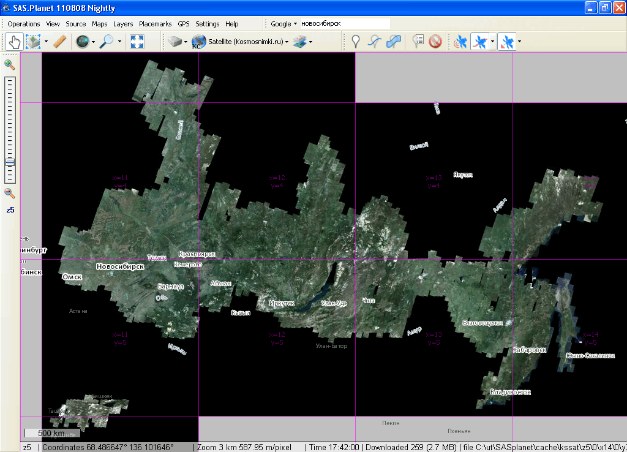Open the Operations menu
Viewport: 627px width, 452px height.
[x=24, y=24]
